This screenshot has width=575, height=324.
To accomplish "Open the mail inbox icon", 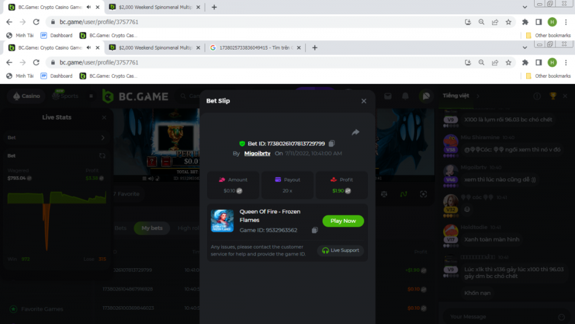I will (x=388, y=96).
